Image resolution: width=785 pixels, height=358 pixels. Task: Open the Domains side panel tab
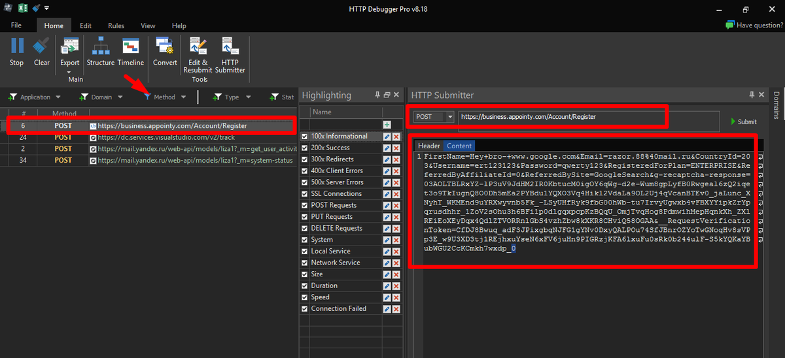pyautogui.click(x=776, y=105)
